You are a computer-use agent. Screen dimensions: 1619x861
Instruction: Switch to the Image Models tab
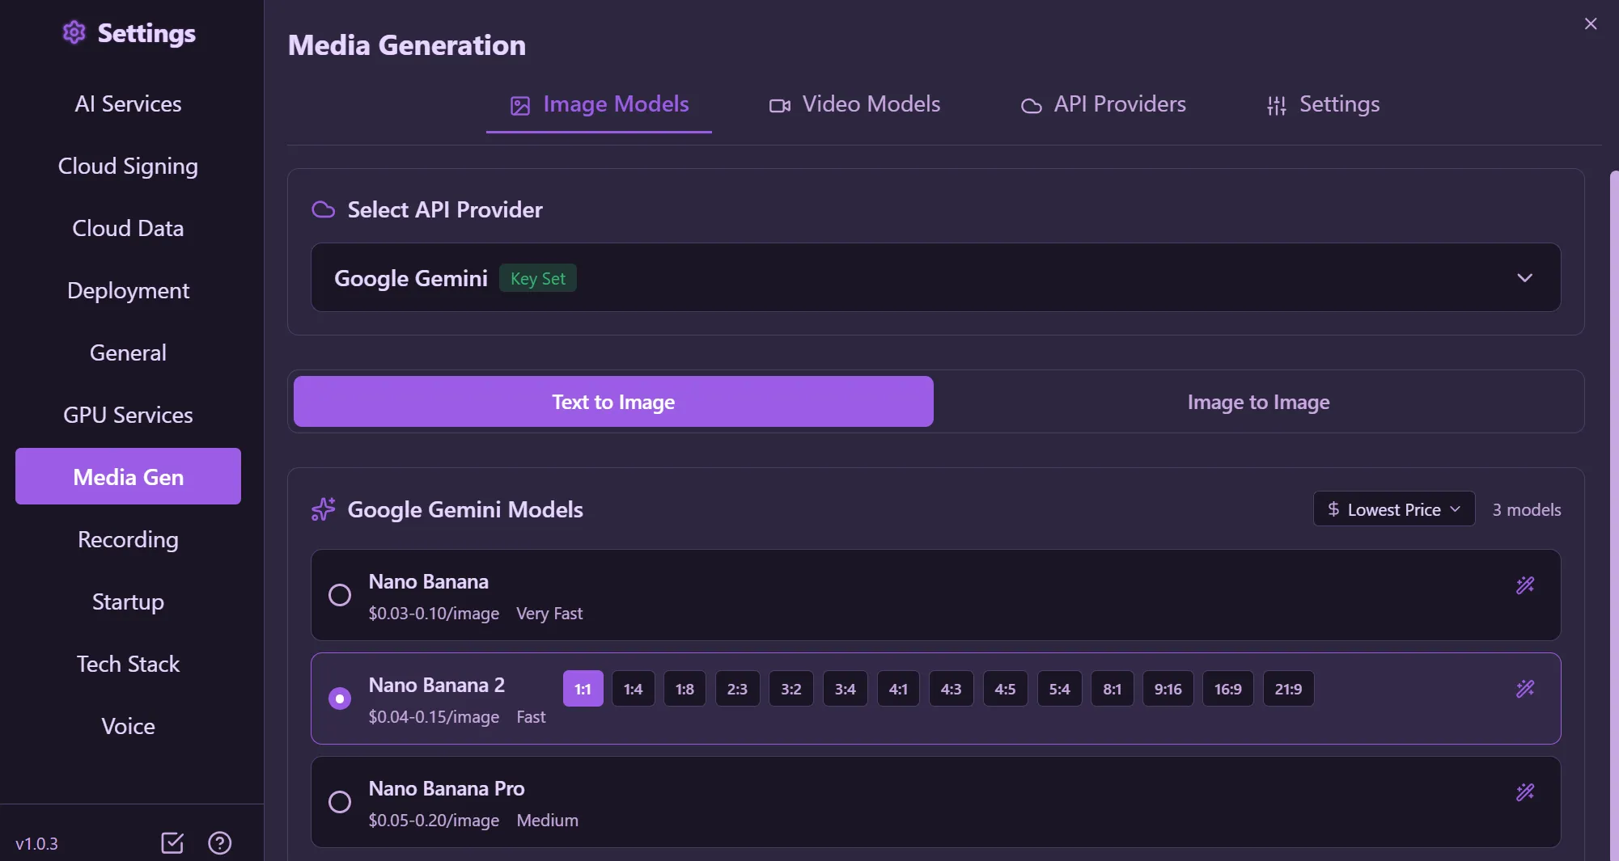coord(600,104)
